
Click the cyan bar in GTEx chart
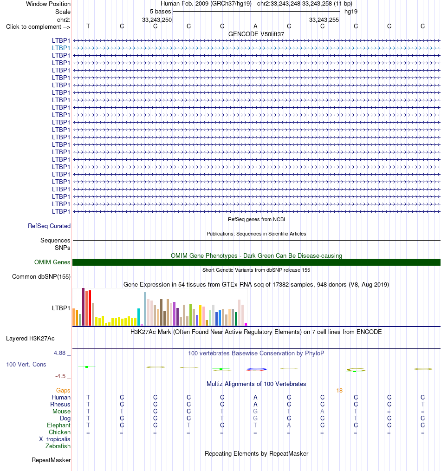(x=139, y=317)
